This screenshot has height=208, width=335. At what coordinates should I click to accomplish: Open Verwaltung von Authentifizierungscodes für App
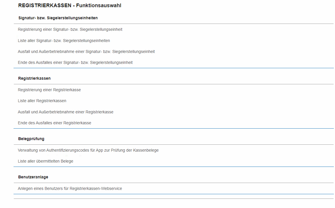click(88, 150)
